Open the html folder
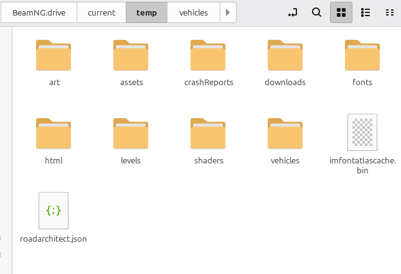This screenshot has width=401, height=274. 54,134
